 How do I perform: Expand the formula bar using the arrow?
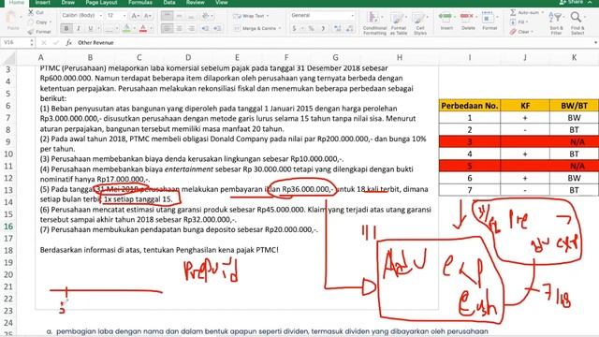595,43
